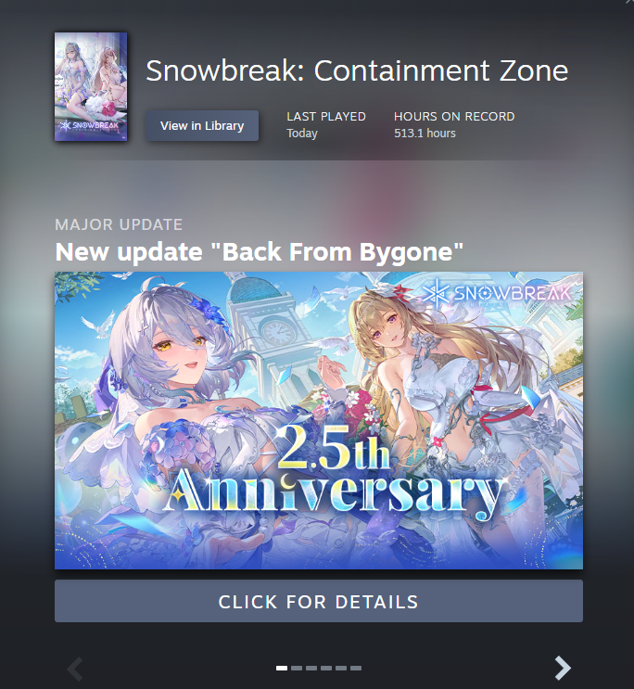Viewport: 634px width, 689px height.
Task: Select the second pagination dot
Action: pyautogui.click(x=297, y=668)
